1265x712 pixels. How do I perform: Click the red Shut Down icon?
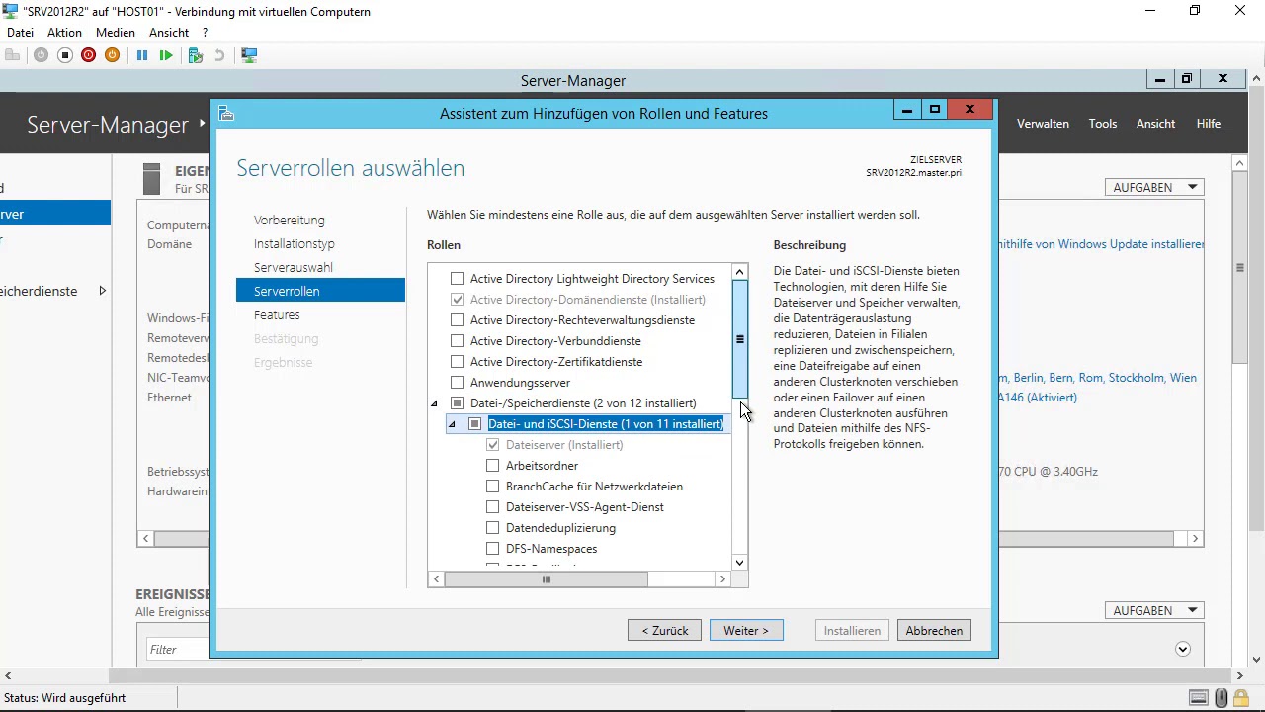click(88, 55)
